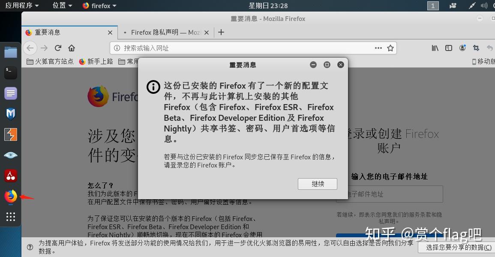
Task: Go back with the back arrow
Action: 30,48
